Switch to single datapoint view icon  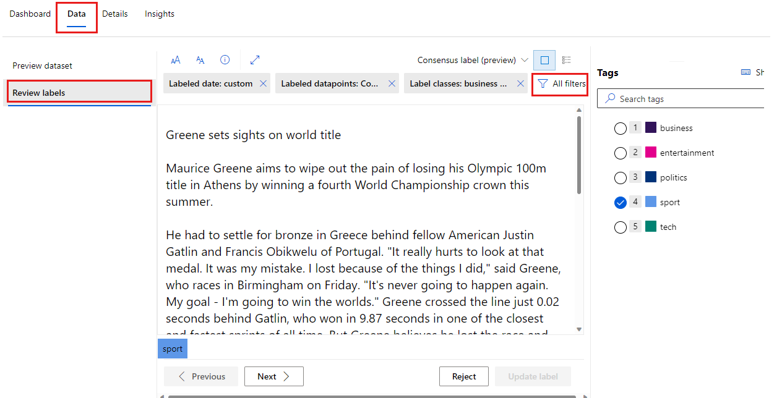tap(544, 60)
